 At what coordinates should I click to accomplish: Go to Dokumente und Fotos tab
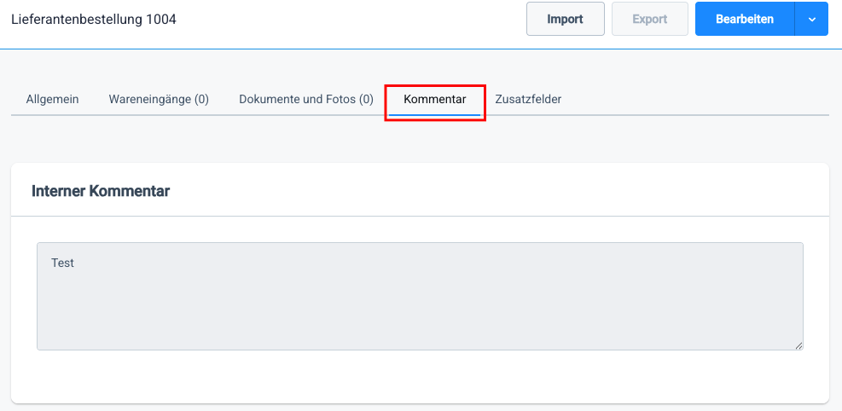[305, 99]
